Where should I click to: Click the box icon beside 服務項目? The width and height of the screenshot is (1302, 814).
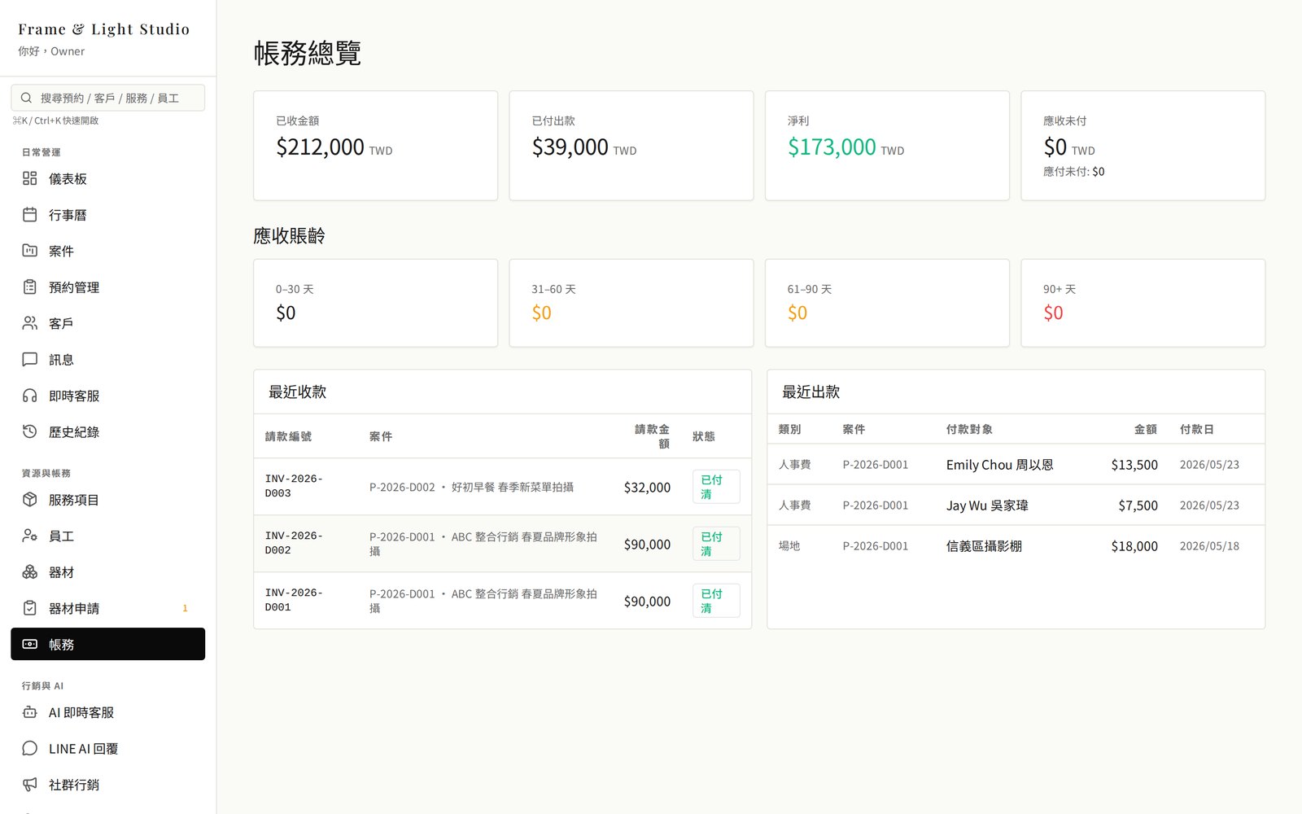point(30,500)
